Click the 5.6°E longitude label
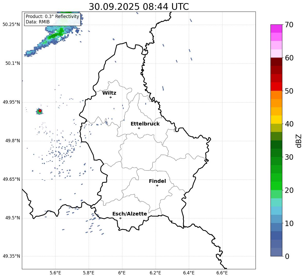305x278 pixels. tap(55, 273)
